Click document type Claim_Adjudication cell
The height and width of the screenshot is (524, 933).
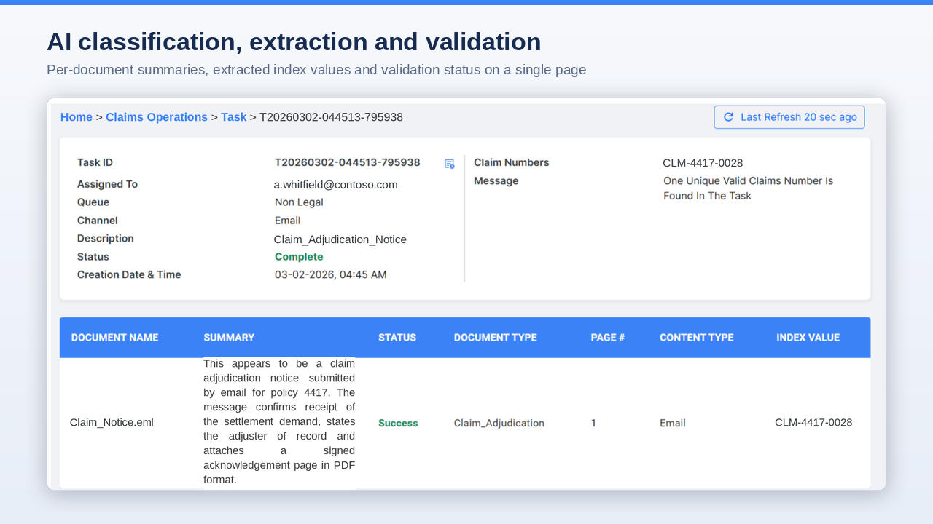coord(499,423)
